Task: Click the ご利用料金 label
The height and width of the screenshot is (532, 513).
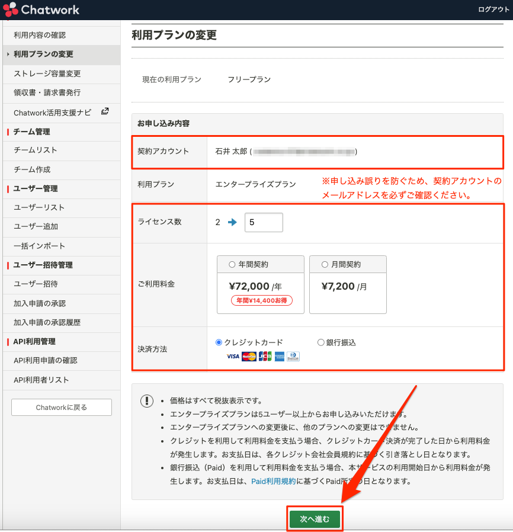Action: pos(156,284)
